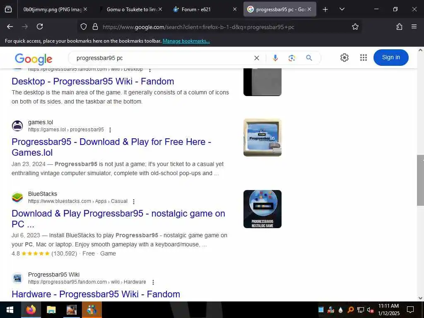Open the Firefox application menu
The height and width of the screenshot is (318, 424).
pos(414,26)
